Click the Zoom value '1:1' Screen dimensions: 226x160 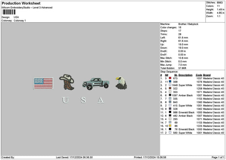[218, 16]
